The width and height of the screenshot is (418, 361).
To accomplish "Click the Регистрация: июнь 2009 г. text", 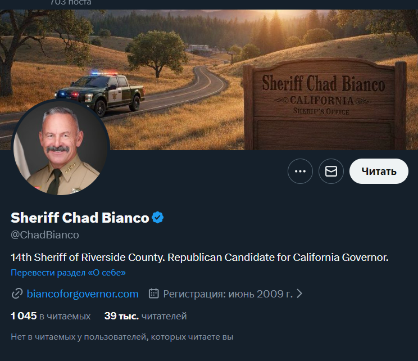I will click(228, 294).
